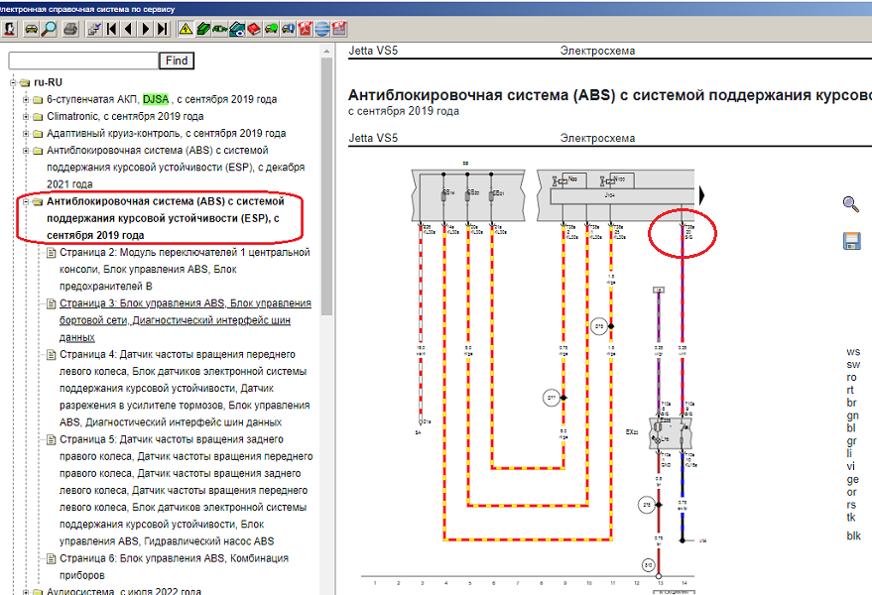872x595 pixels.
Task: Click the green car outline toolbar icon
Action: coord(219,29)
